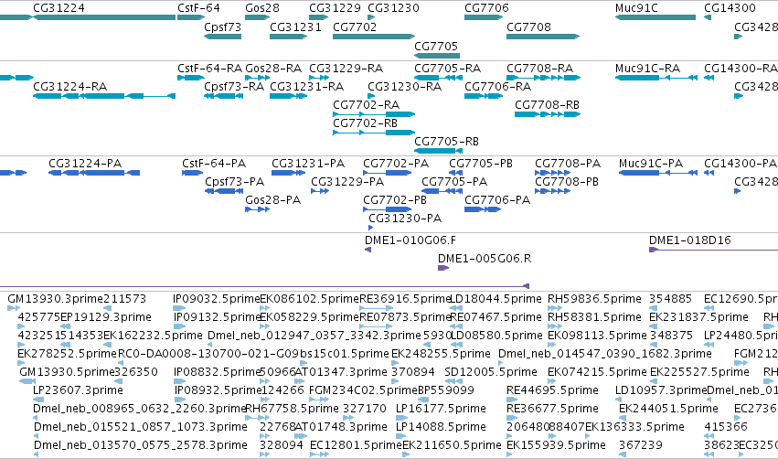Select EST RE44695.5prime label
Image resolution: width=778 pixels, height=459 pixels.
(552, 390)
